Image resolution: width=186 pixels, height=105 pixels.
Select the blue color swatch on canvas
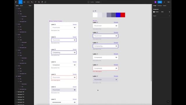coord(118,15)
